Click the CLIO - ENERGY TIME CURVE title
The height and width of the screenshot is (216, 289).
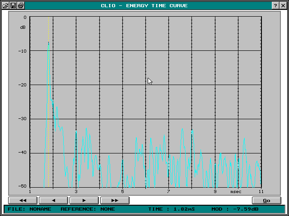(x=144, y=5)
